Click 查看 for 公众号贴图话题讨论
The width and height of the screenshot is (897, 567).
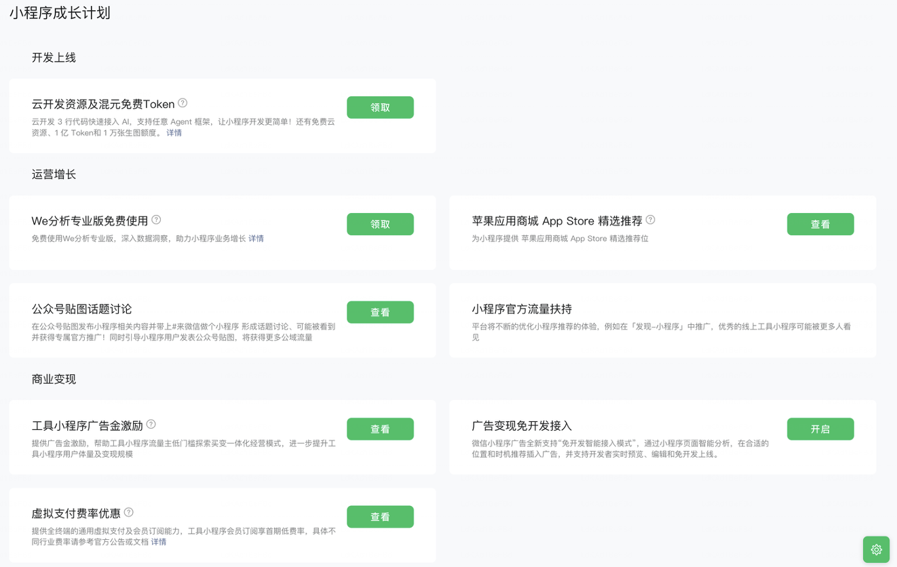380,312
